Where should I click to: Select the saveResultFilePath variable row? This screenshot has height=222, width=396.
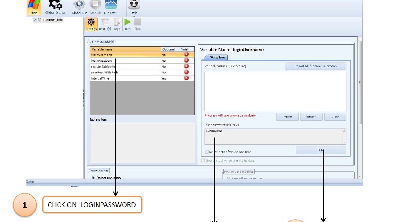click(142, 72)
